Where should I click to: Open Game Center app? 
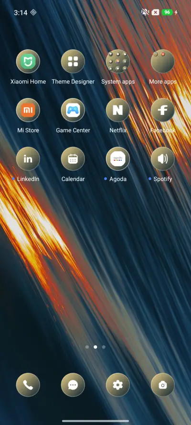(x=73, y=110)
